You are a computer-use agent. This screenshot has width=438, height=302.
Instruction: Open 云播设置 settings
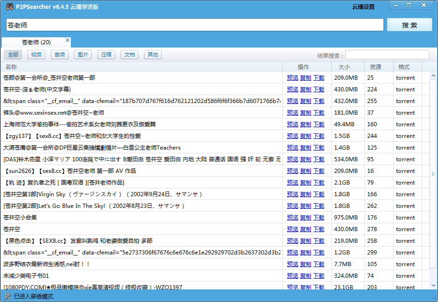[363, 7]
